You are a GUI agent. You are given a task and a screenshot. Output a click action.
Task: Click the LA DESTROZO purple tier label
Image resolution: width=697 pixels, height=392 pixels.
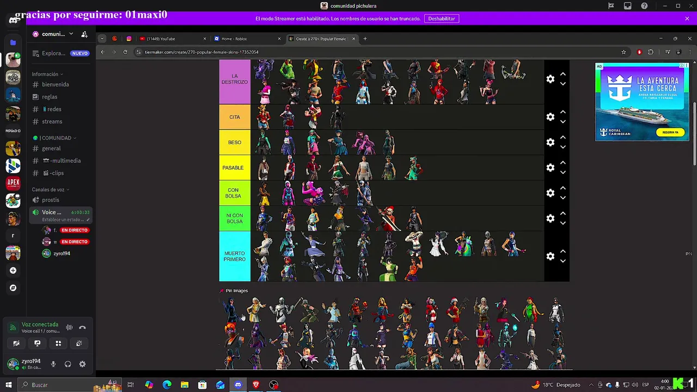235,82
